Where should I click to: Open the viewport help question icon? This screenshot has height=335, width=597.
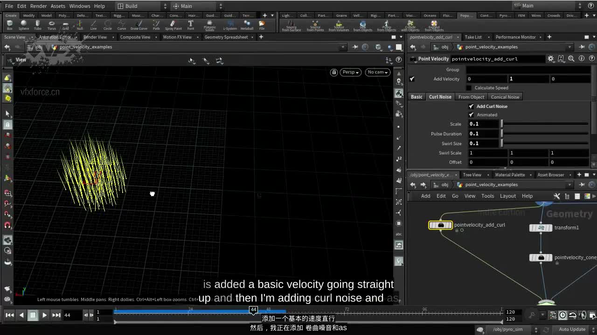point(399,60)
